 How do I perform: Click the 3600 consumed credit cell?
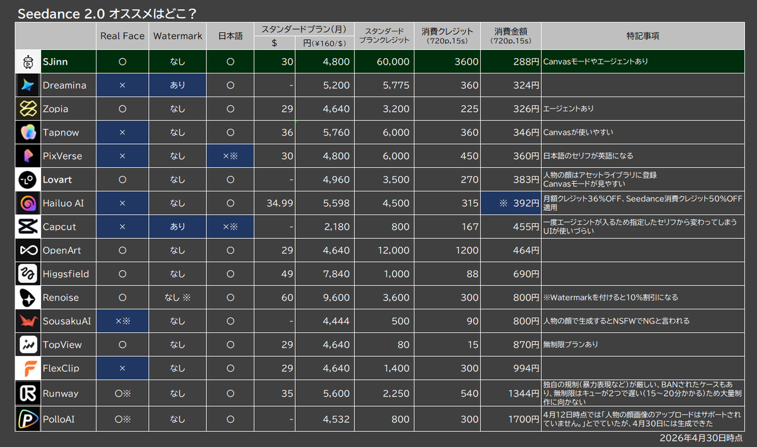point(447,62)
